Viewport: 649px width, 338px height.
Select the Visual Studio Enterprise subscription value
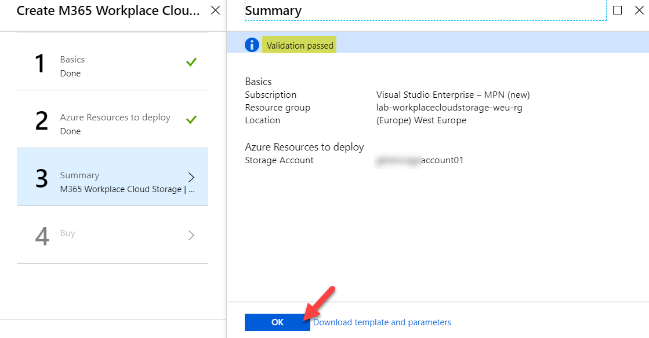tap(452, 95)
